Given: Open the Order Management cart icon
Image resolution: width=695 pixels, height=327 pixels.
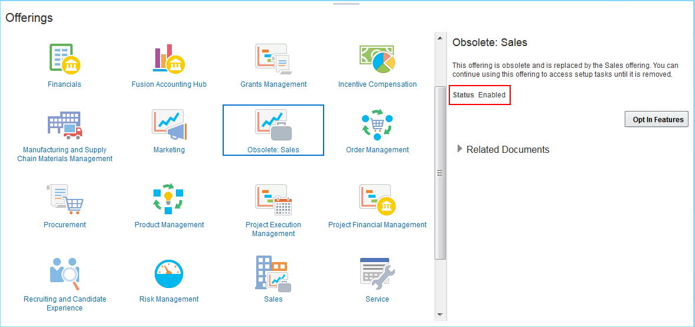Looking at the screenshot, I should [377, 124].
